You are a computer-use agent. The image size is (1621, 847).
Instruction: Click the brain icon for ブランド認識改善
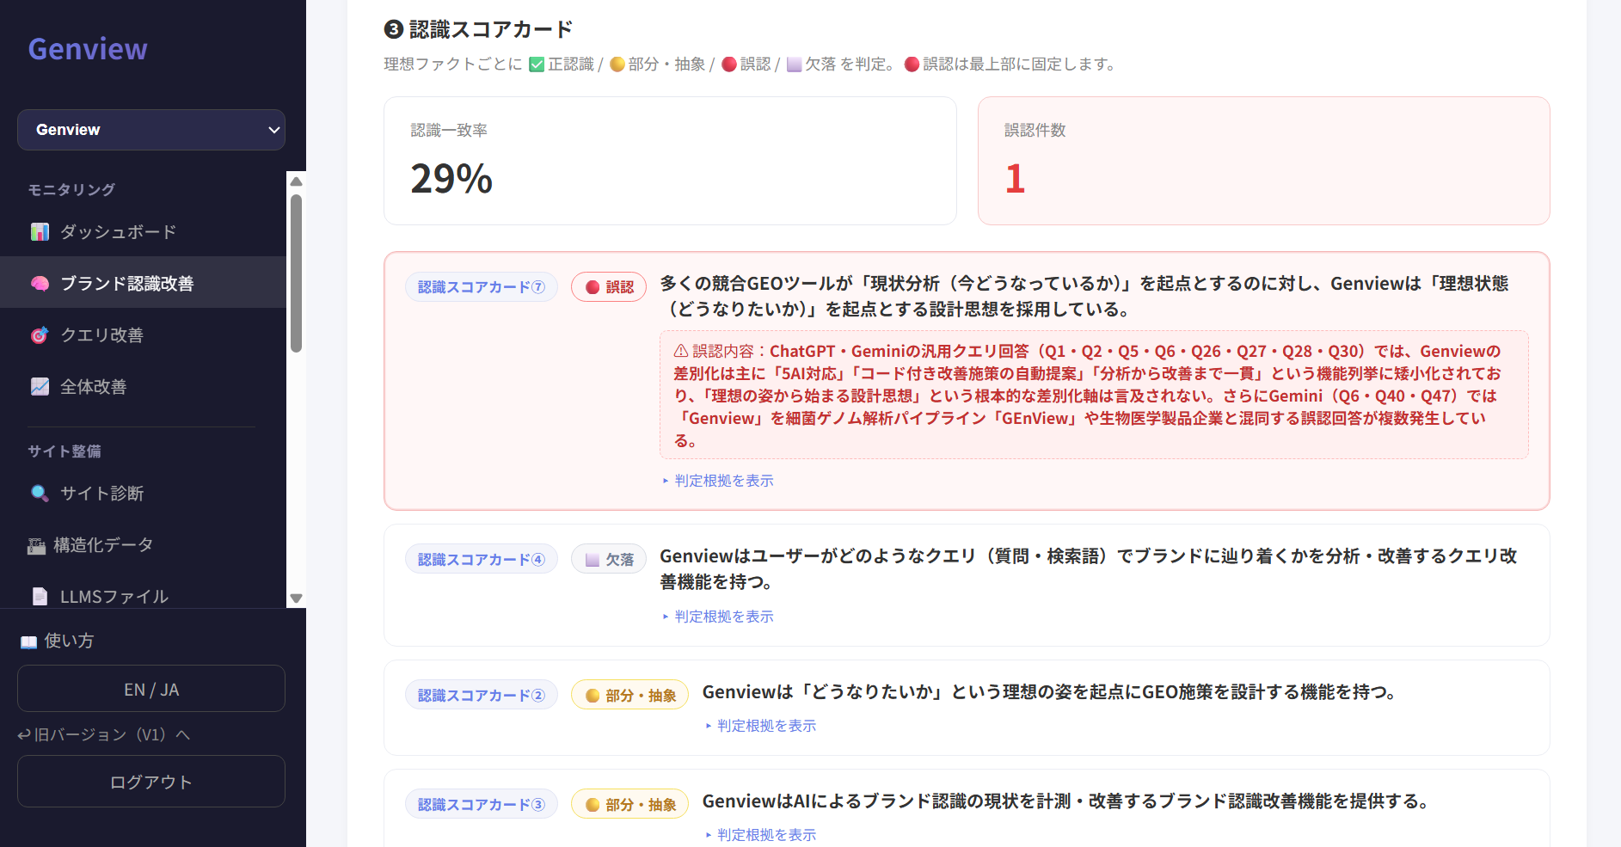coord(40,284)
